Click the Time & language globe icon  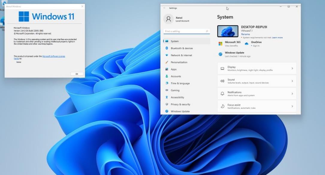(167, 83)
